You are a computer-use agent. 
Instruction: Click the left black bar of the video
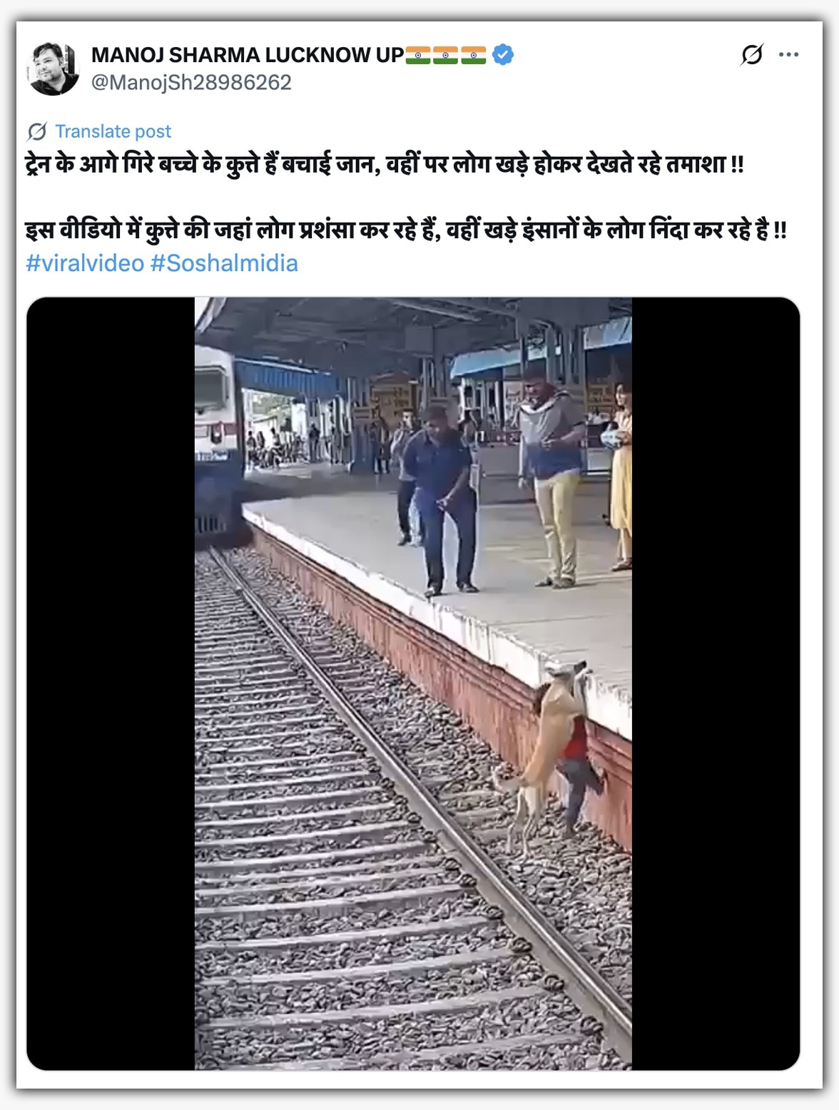[x=111, y=683]
